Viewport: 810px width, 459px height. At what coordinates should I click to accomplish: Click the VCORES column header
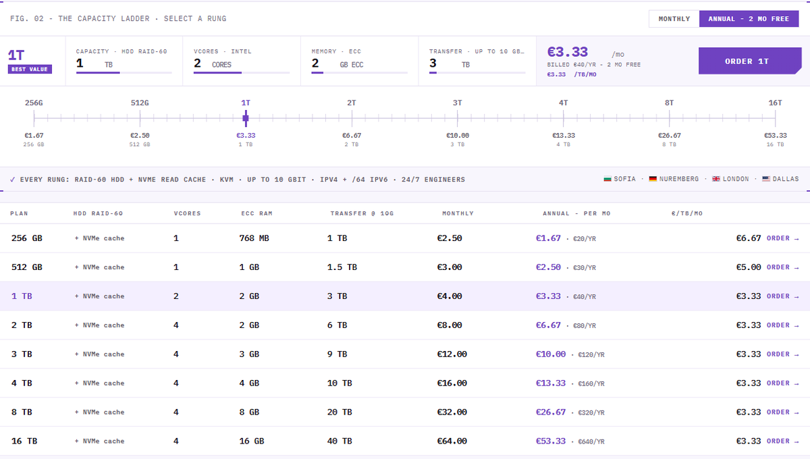click(x=187, y=213)
